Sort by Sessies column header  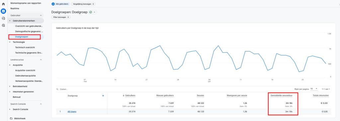coord(200,96)
